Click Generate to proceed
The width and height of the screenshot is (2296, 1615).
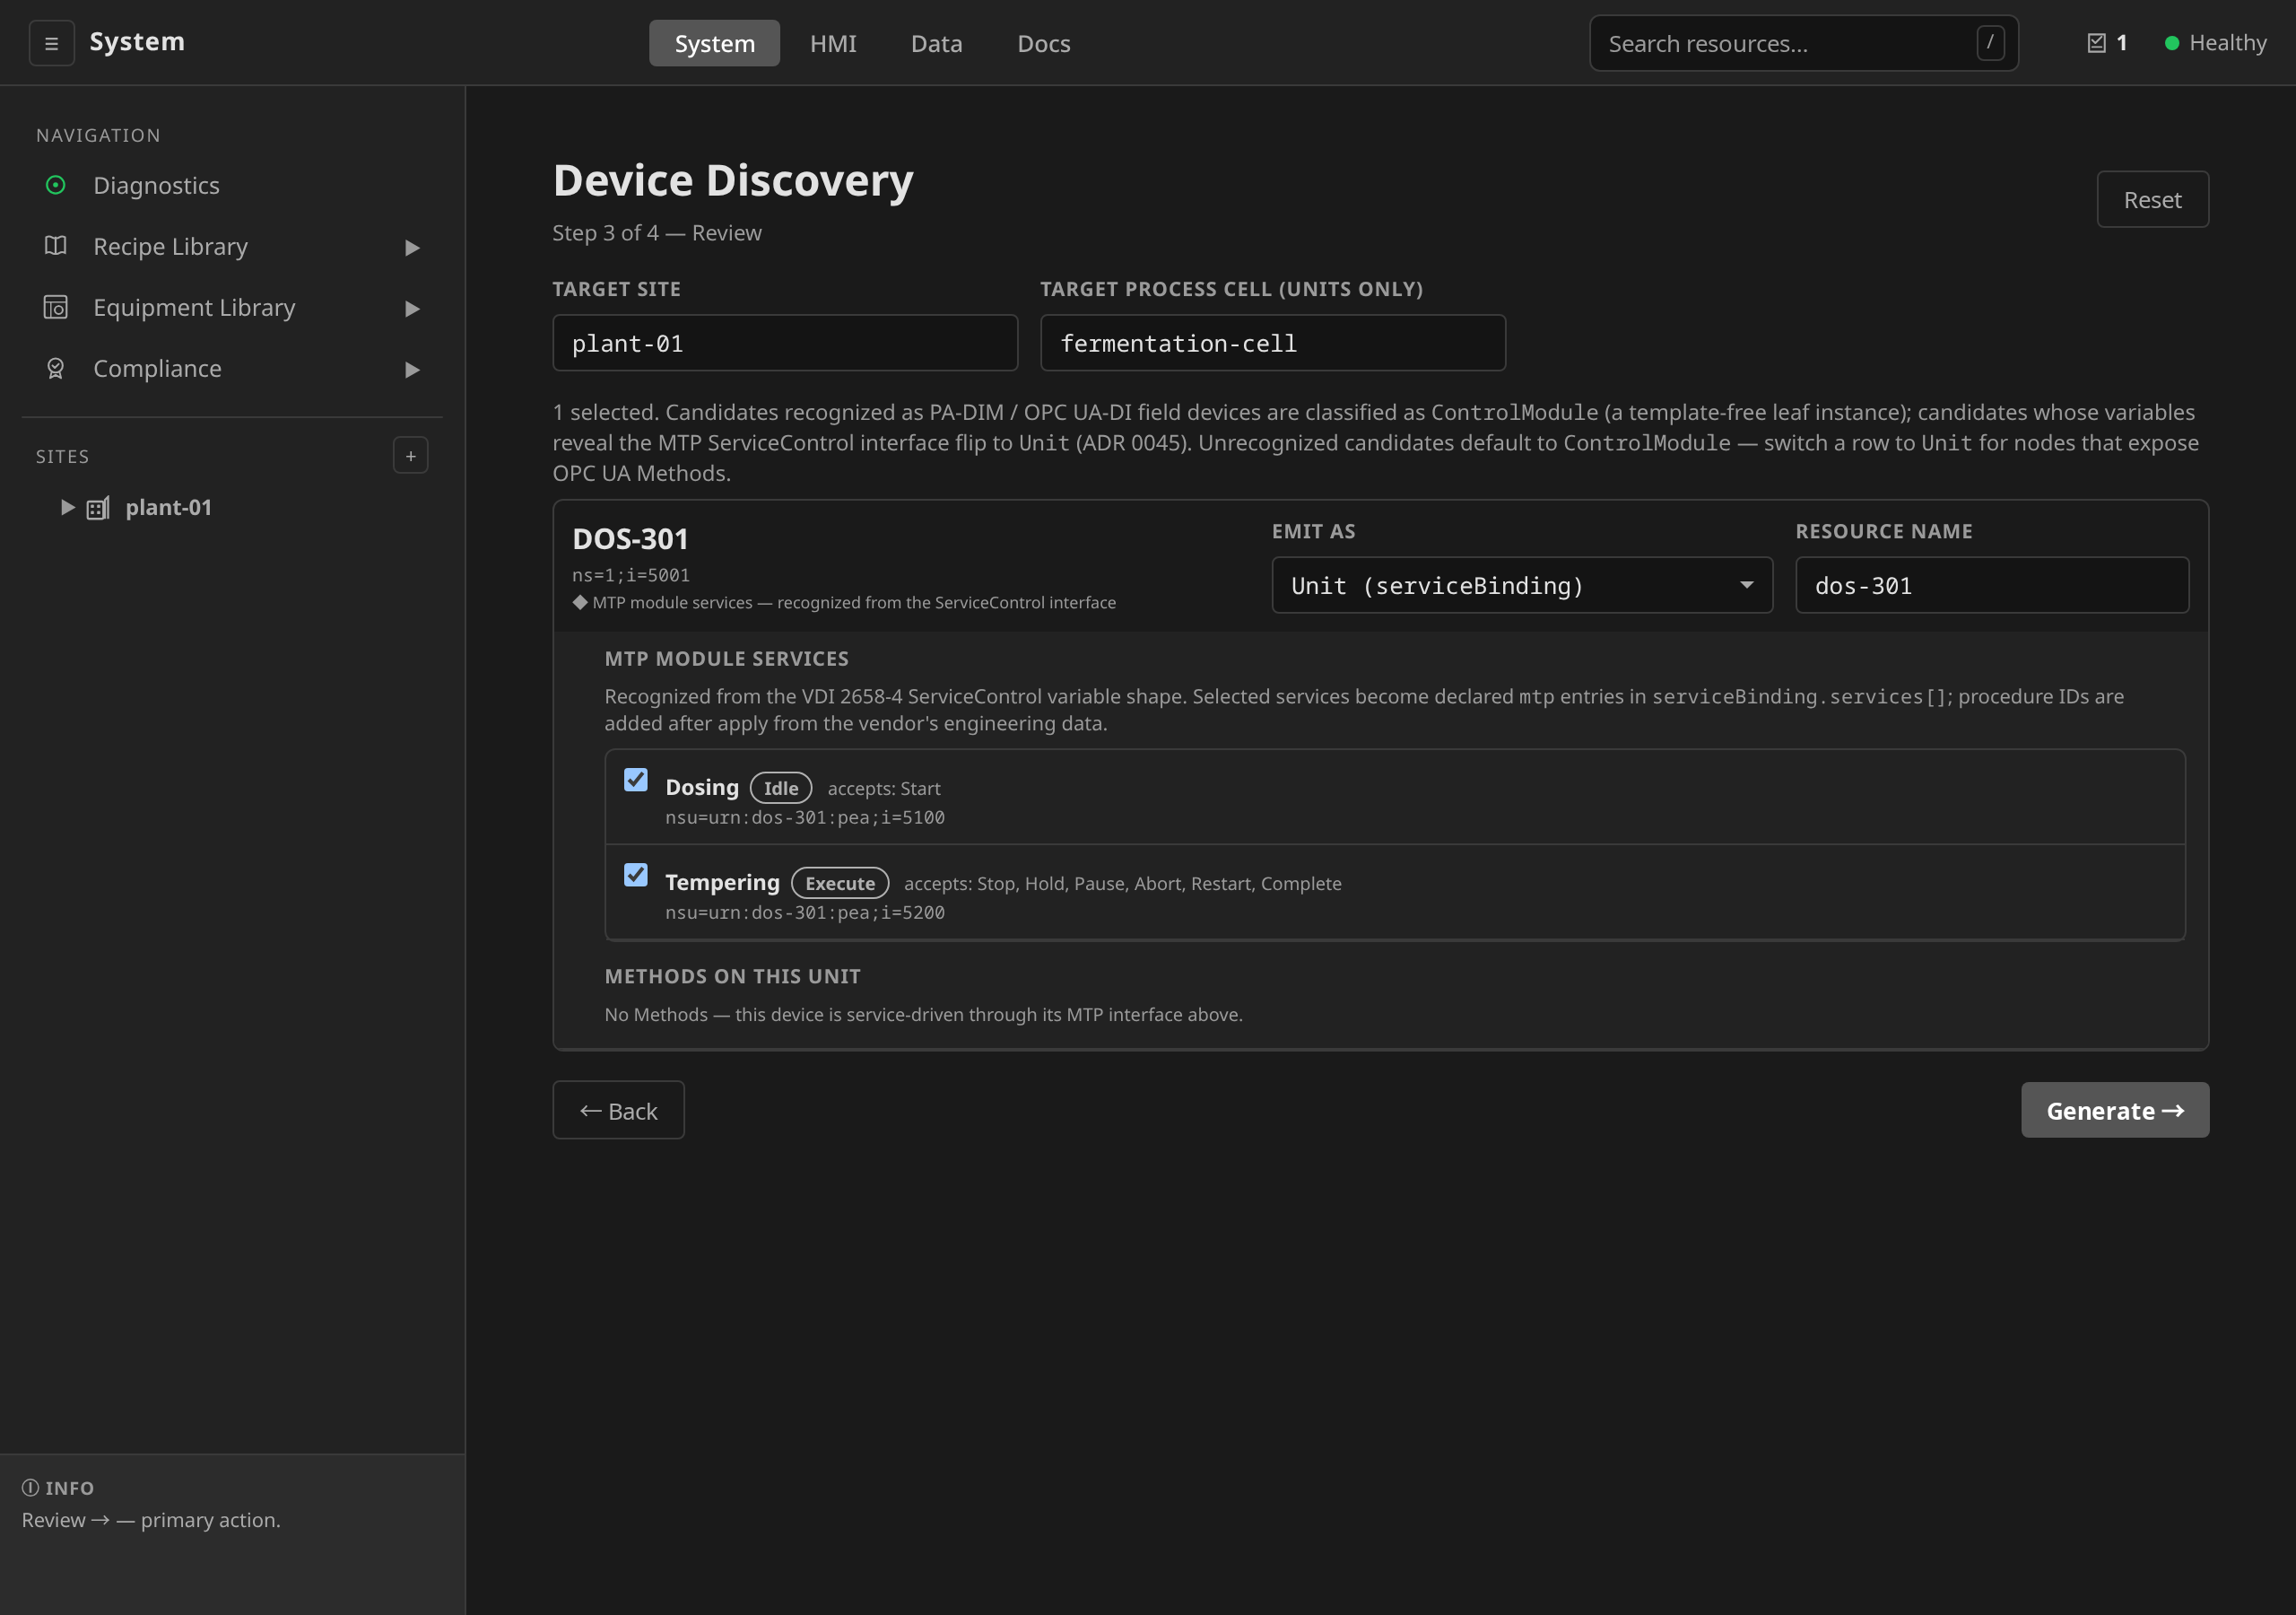(2115, 1110)
